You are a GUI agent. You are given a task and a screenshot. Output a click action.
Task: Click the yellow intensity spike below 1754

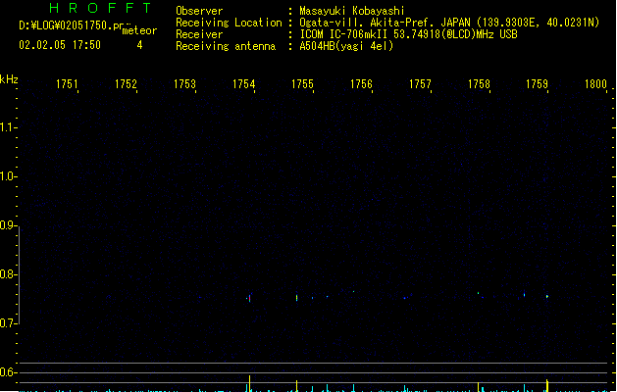coord(249,383)
